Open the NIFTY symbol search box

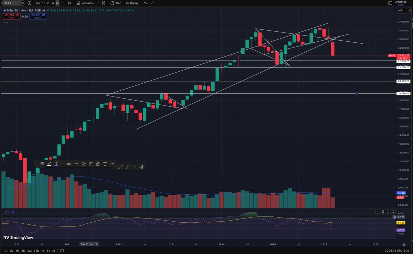point(13,3)
